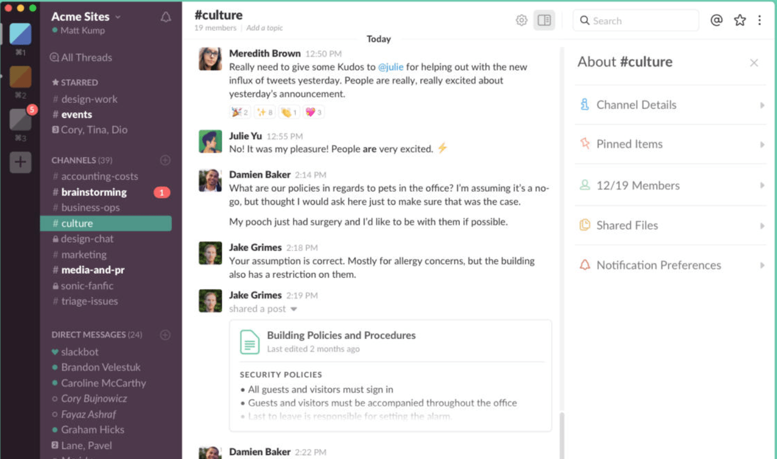Click the Building Policies post document icon
777x459 pixels.
[x=250, y=342]
